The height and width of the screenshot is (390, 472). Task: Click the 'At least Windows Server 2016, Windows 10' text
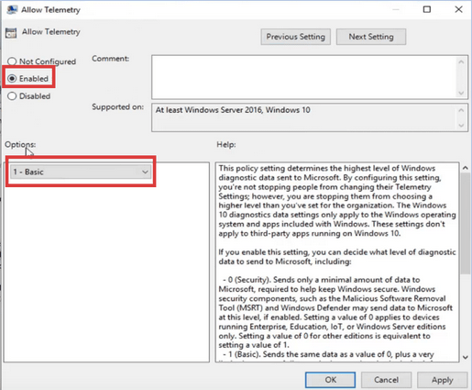click(x=233, y=110)
